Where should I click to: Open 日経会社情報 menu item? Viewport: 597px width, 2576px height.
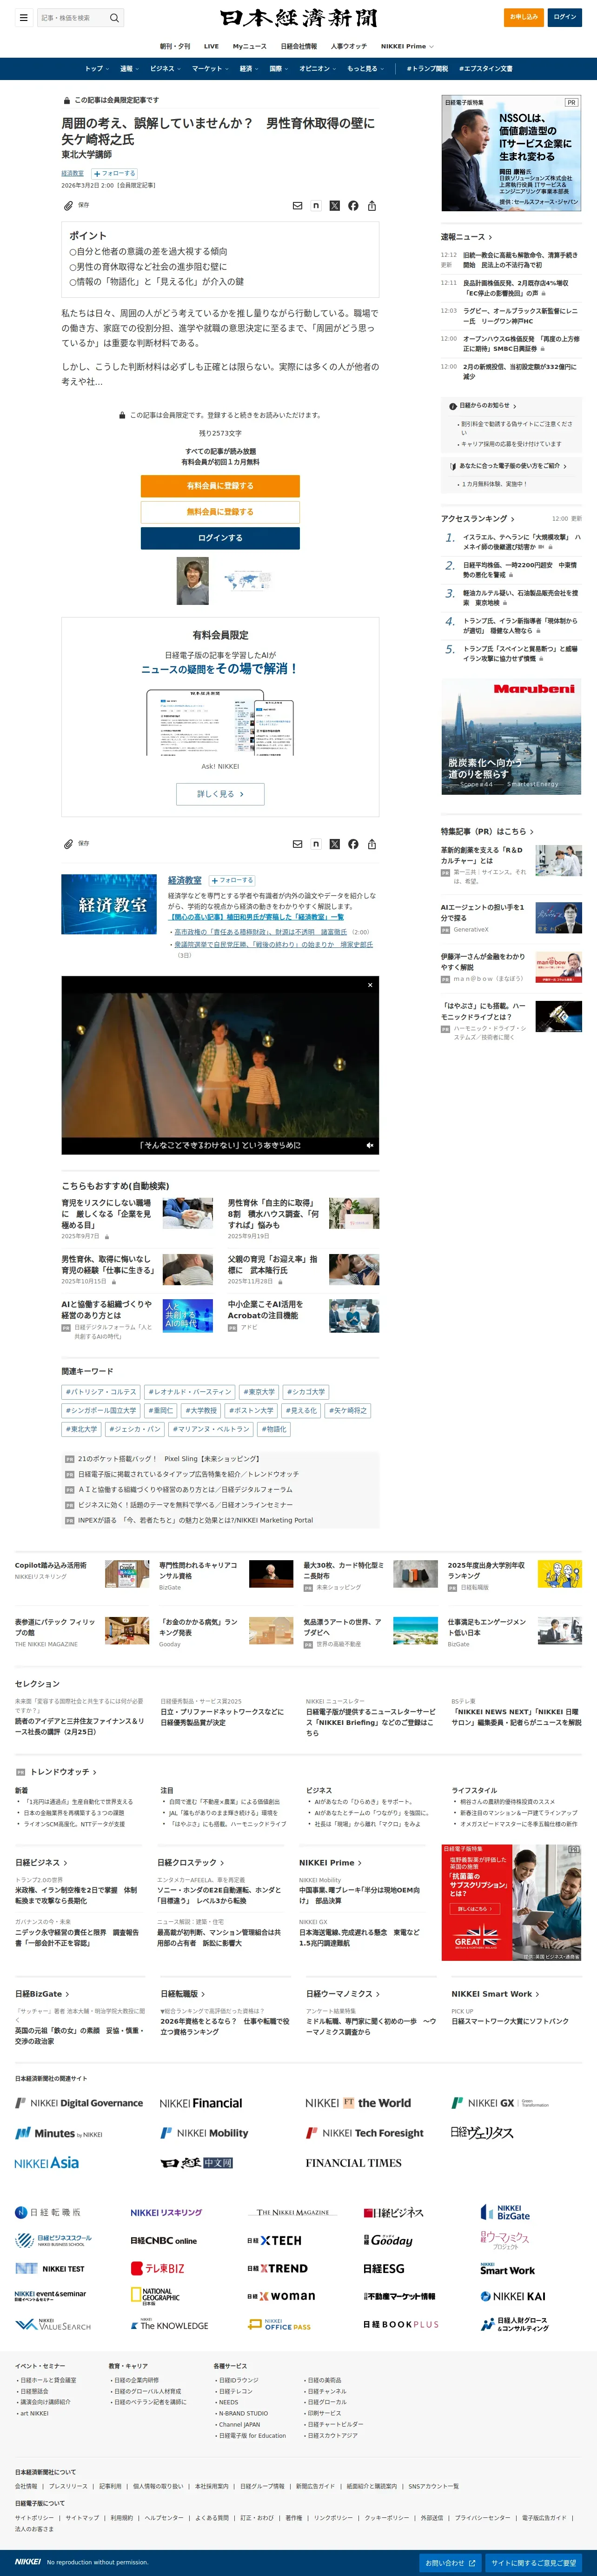coord(299,46)
